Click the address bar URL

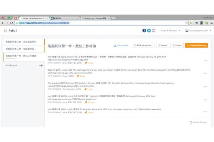[44, 23]
